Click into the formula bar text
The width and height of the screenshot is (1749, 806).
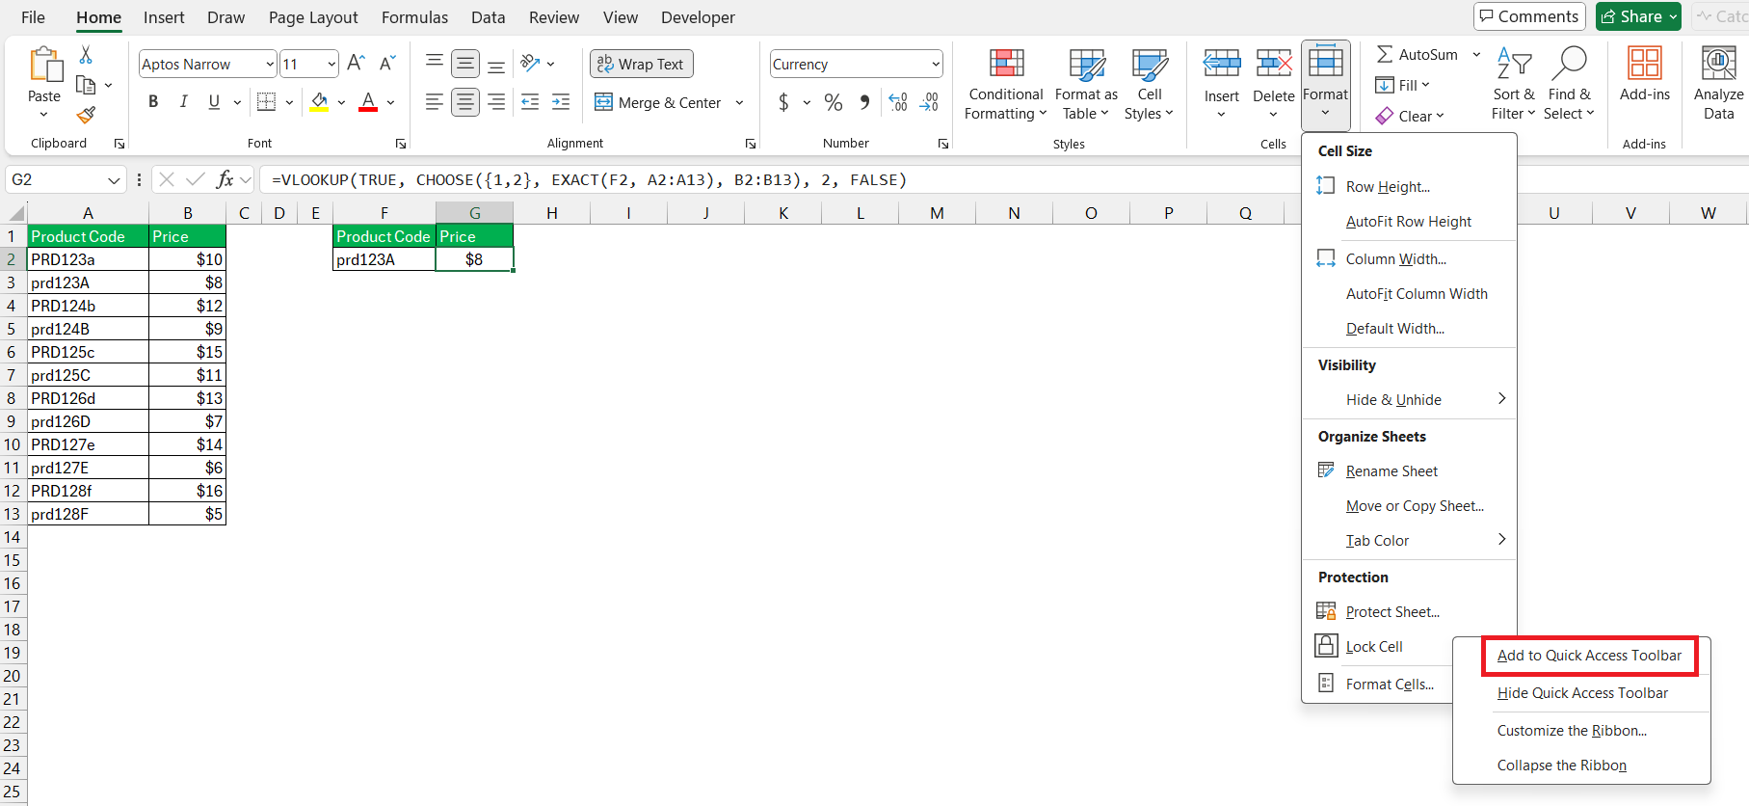click(589, 179)
